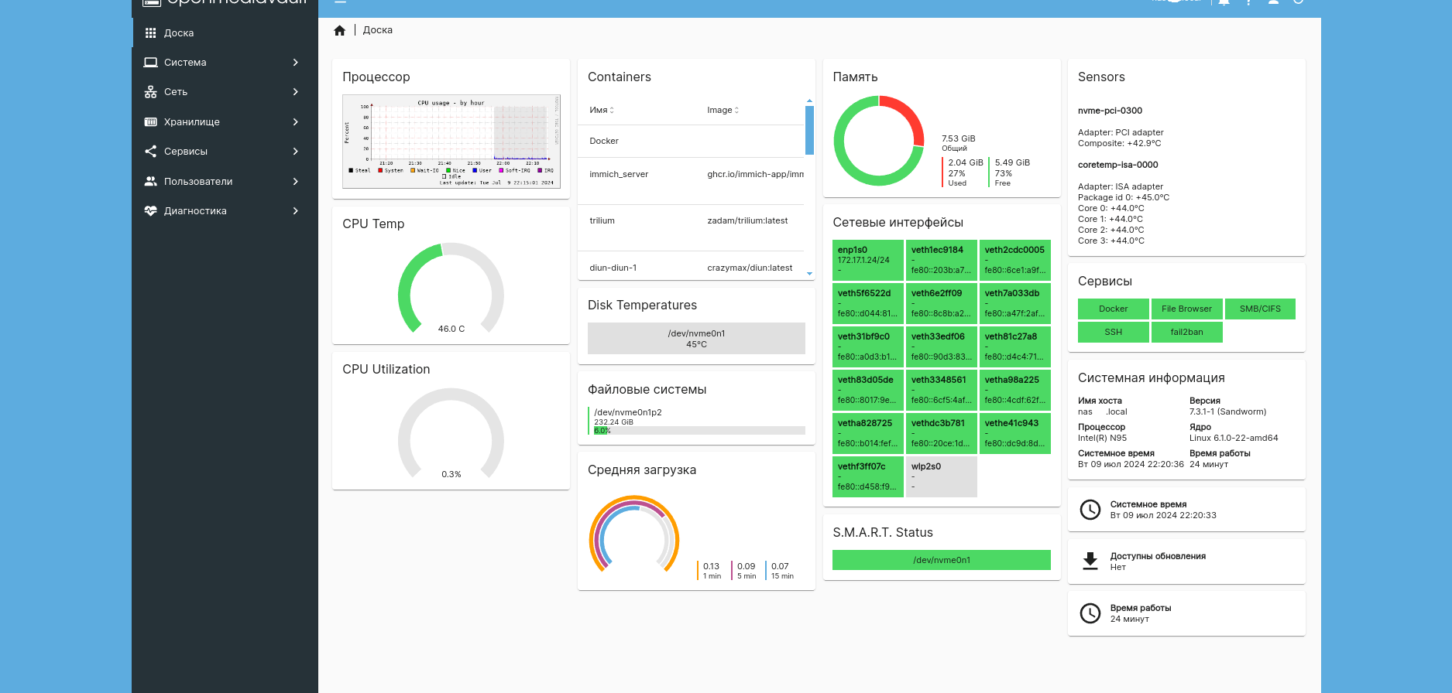Image resolution: width=1452 pixels, height=693 pixels.
Task: Expand the Хранилище submenu chevron
Action: coord(296,122)
